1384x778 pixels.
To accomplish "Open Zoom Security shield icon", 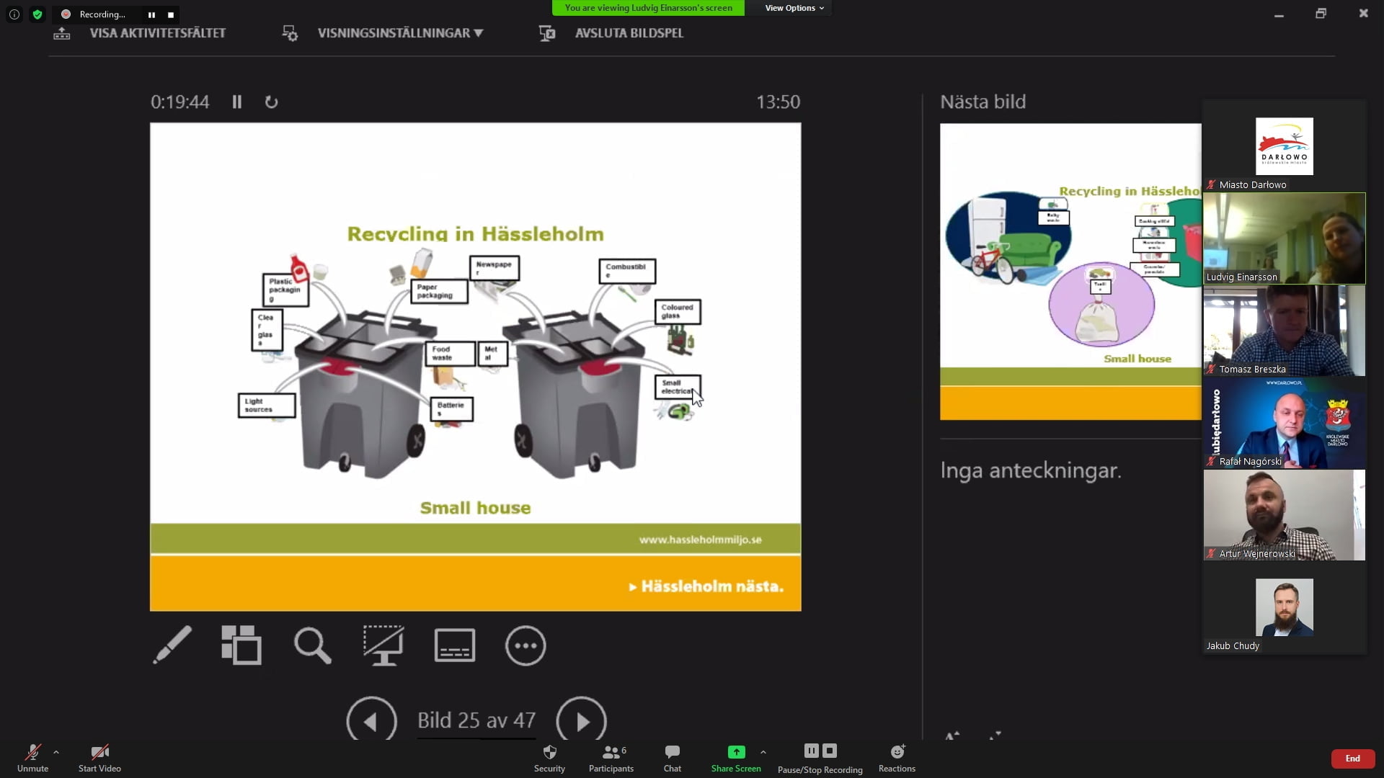I will pos(549,758).
